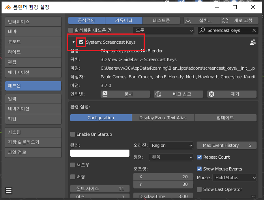
Task: Switch to the Configuration tab
Action: coord(101,118)
